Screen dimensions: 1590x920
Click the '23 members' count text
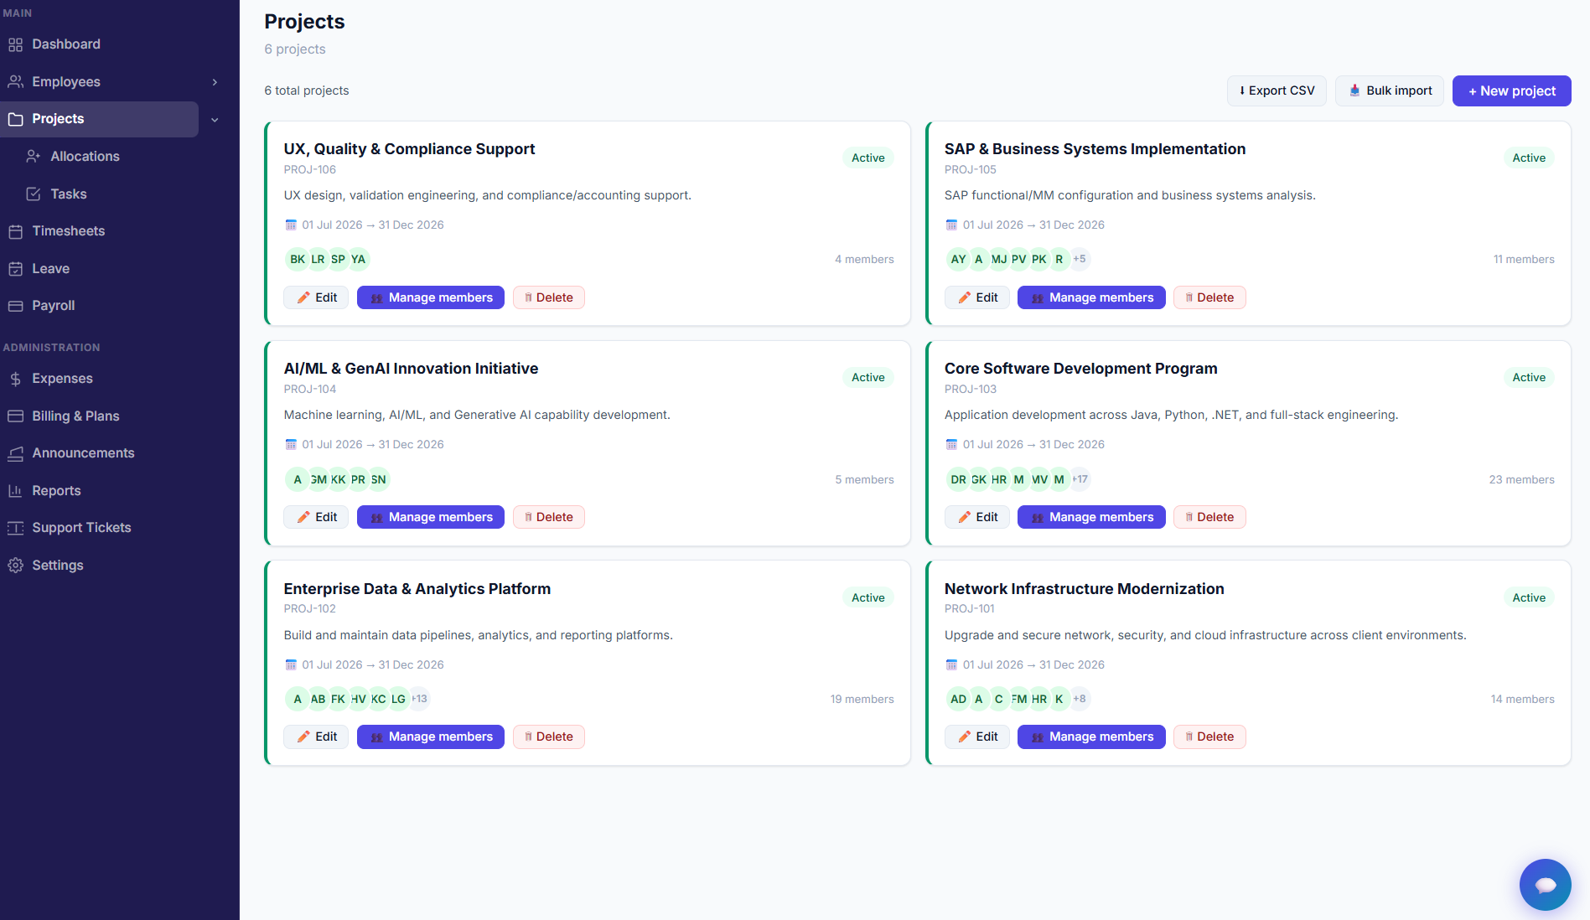click(x=1521, y=479)
